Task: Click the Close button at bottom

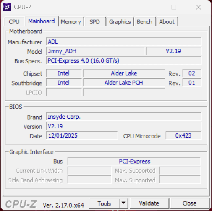Action: pos(189,203)
